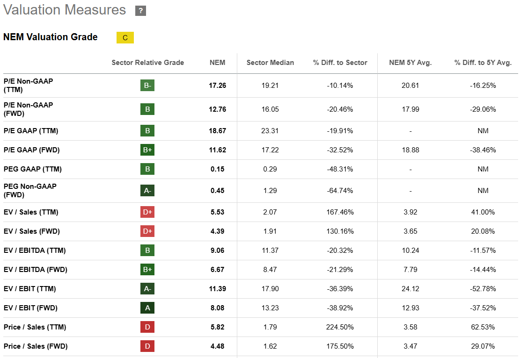Click the -52.78% difference to 5Y average

pyautogui.click(x=483, y=289)
